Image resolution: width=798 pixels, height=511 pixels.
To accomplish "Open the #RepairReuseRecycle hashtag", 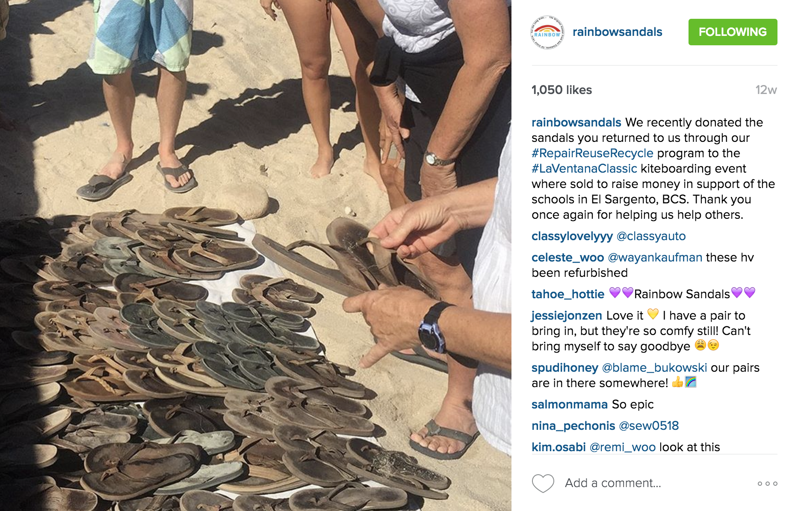I will [592, 153].
